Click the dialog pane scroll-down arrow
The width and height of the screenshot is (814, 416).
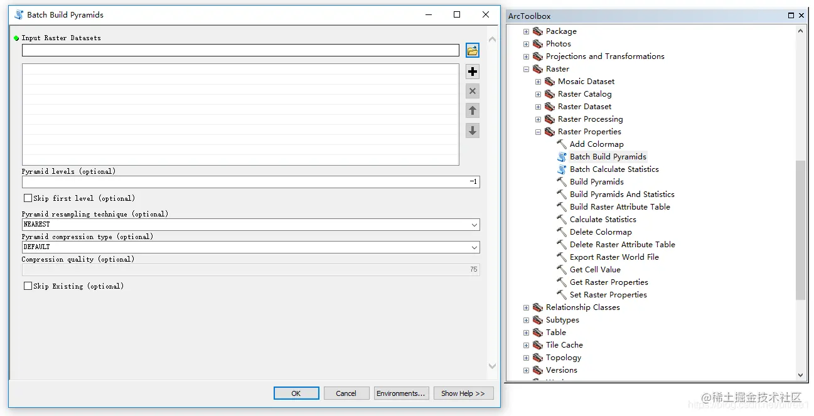pos(492,366)
